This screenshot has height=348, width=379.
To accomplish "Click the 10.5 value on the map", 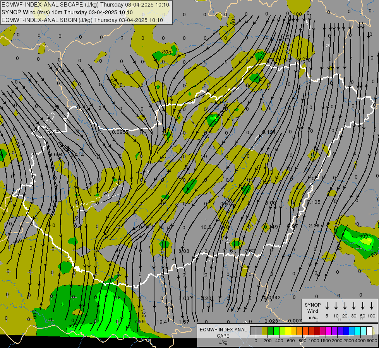I will (x=206, y=227).
